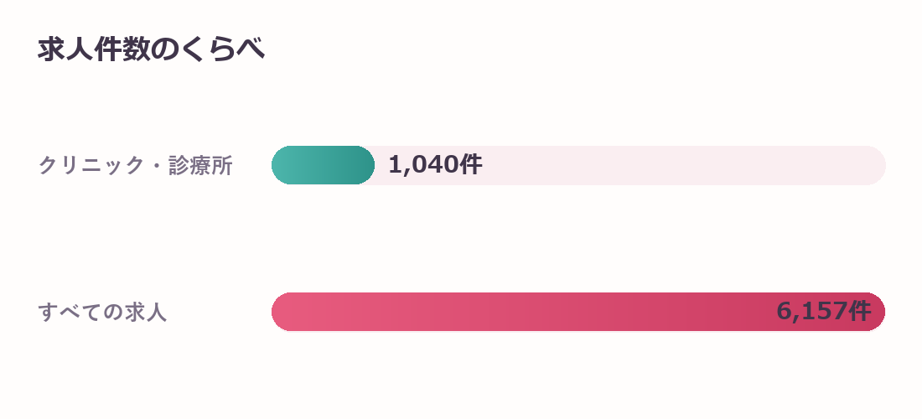Click right rounded end of pink bar
922x419 pixels.
pos(876,312)
